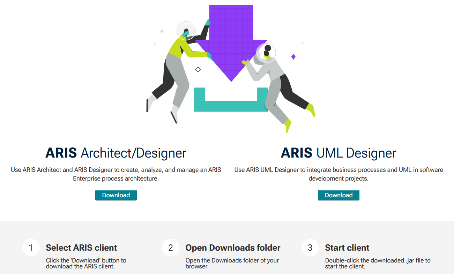The height and width of the screenshot is (274, 454).
Task: Click the 'Open Downloads folder' step title
Action: click(x=233, y=248)
